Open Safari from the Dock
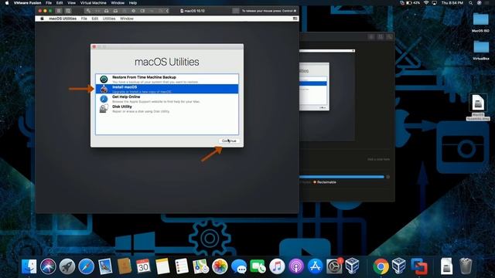 [x=86, y=266]
